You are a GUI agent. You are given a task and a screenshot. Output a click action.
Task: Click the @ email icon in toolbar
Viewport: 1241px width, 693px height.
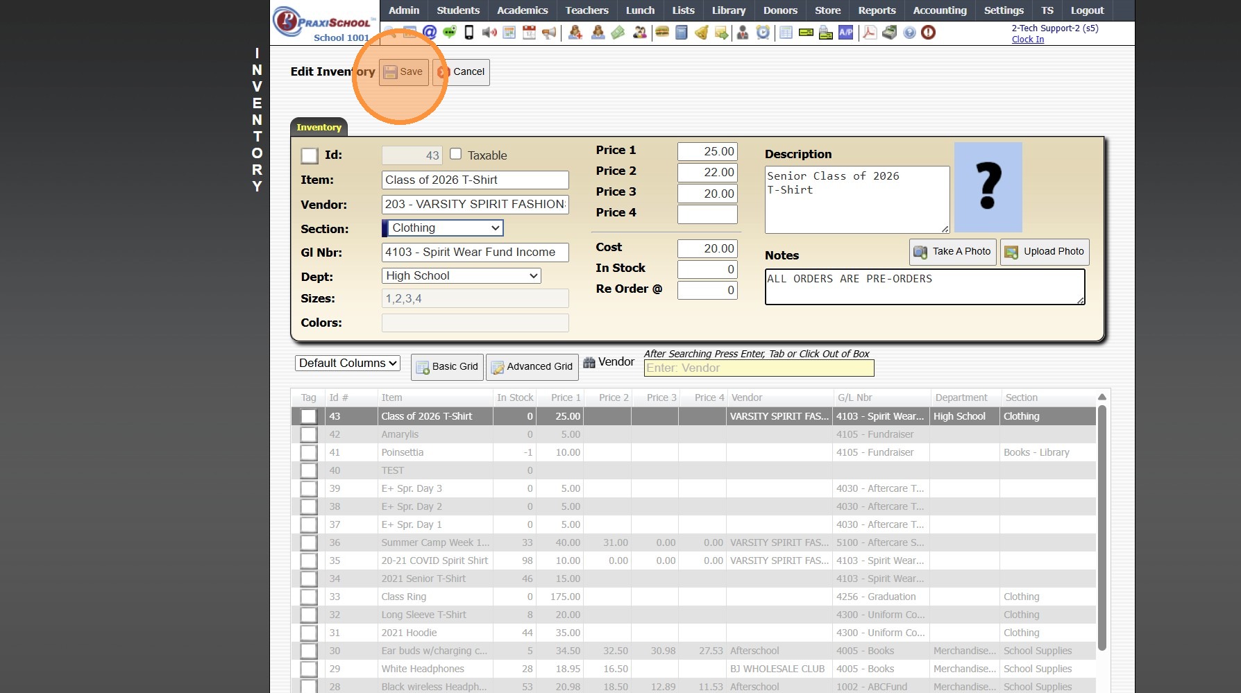430,32
